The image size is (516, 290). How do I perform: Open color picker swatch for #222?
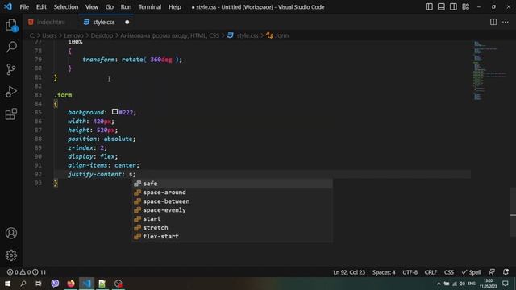(114, 112)
